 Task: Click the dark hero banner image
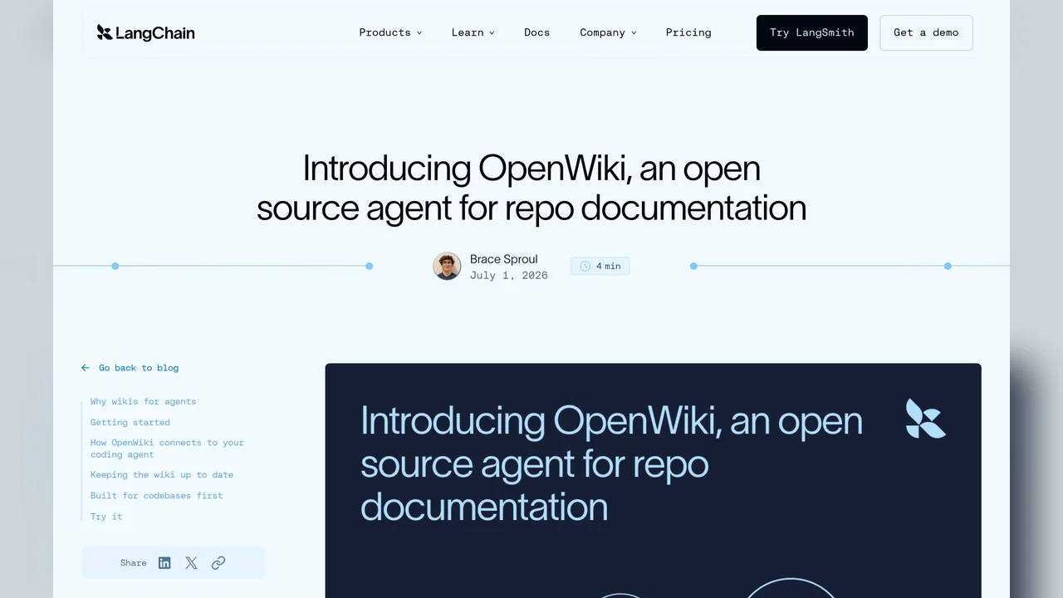tap(653, 480)
